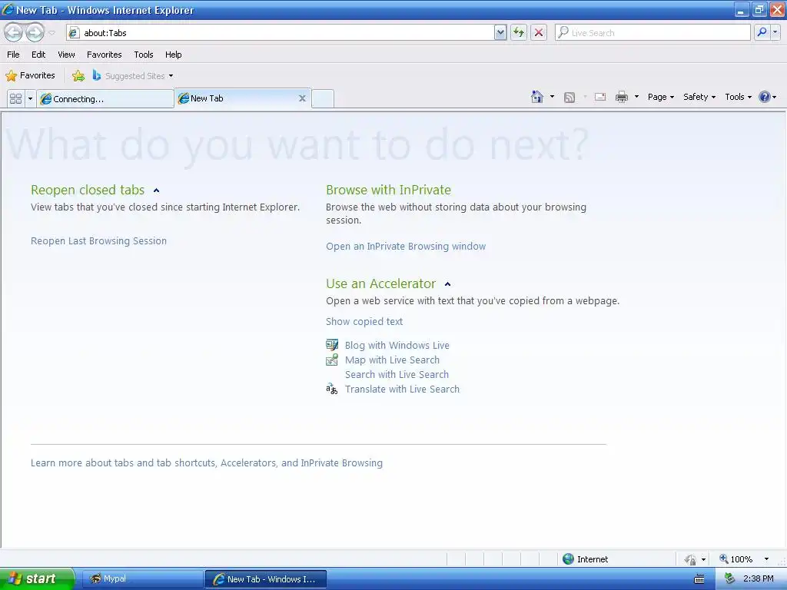Click the Help question mark icon
Viewport: 787px width, 590px height.
(x=765, y=97)
